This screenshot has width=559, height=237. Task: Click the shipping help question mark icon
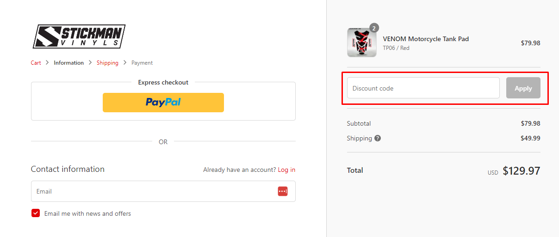378,138
